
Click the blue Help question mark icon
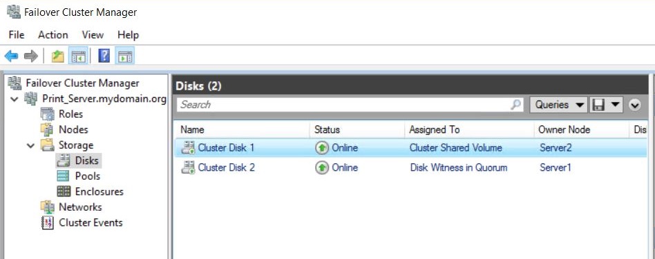pyautogui.click(x=104, y=56)
